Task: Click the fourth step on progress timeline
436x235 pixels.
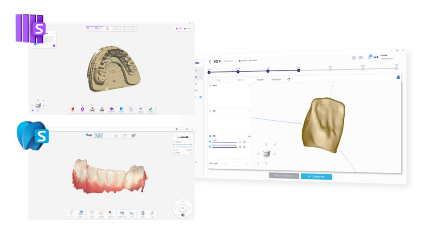Action: [x=298, y=70]
